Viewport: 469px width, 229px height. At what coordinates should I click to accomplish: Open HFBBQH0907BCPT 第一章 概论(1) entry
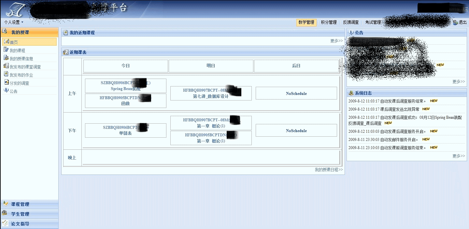[211, 123]
